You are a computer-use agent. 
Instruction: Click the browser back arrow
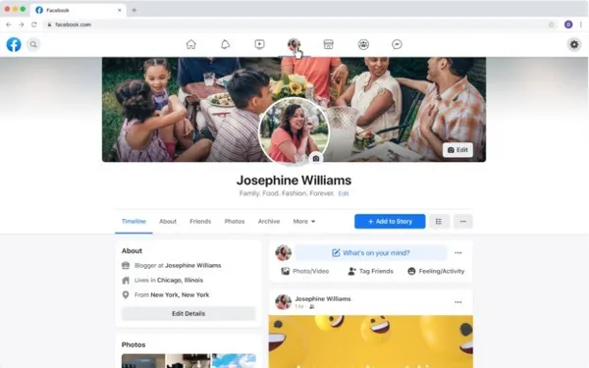pos(9,25)
